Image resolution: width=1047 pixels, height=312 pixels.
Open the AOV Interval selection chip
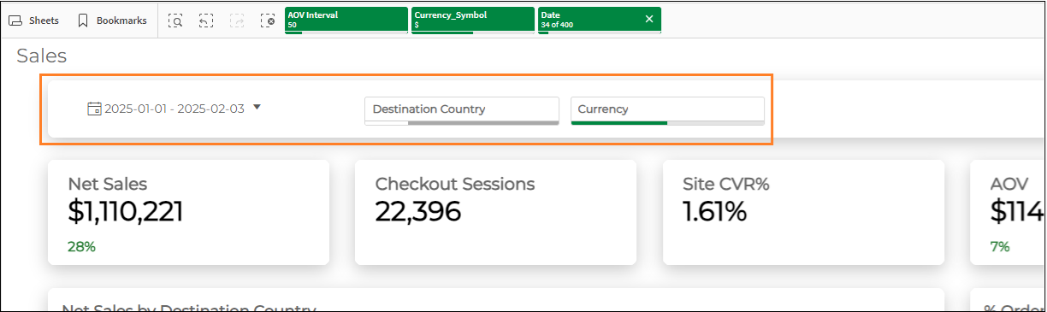[346, 20]
